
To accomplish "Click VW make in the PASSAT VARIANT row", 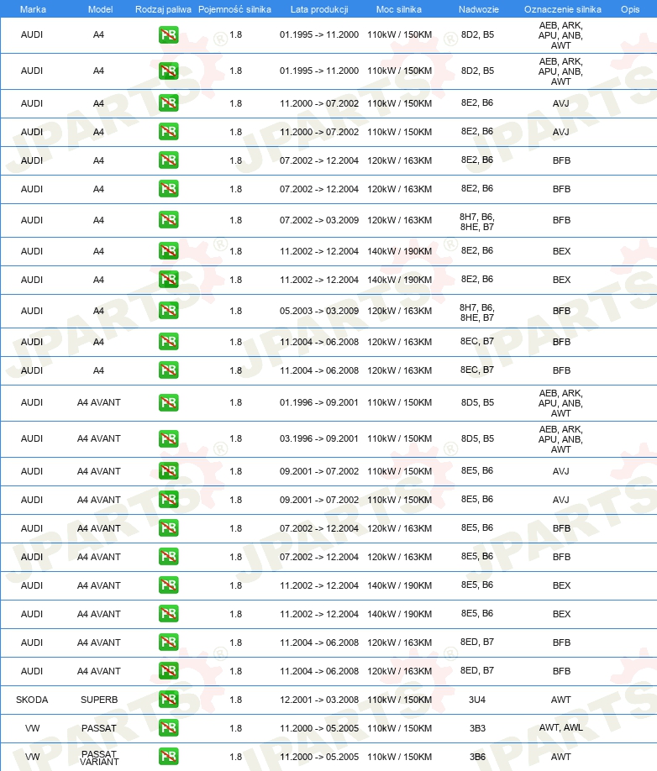I will pos(32,757).
